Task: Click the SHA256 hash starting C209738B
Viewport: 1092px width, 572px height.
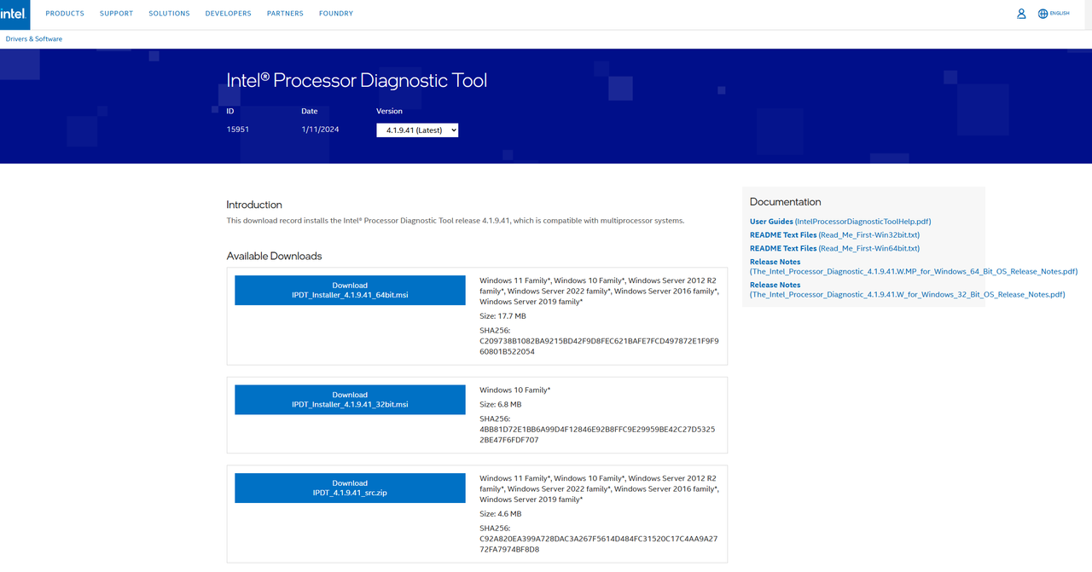Action: coord(599,346)
